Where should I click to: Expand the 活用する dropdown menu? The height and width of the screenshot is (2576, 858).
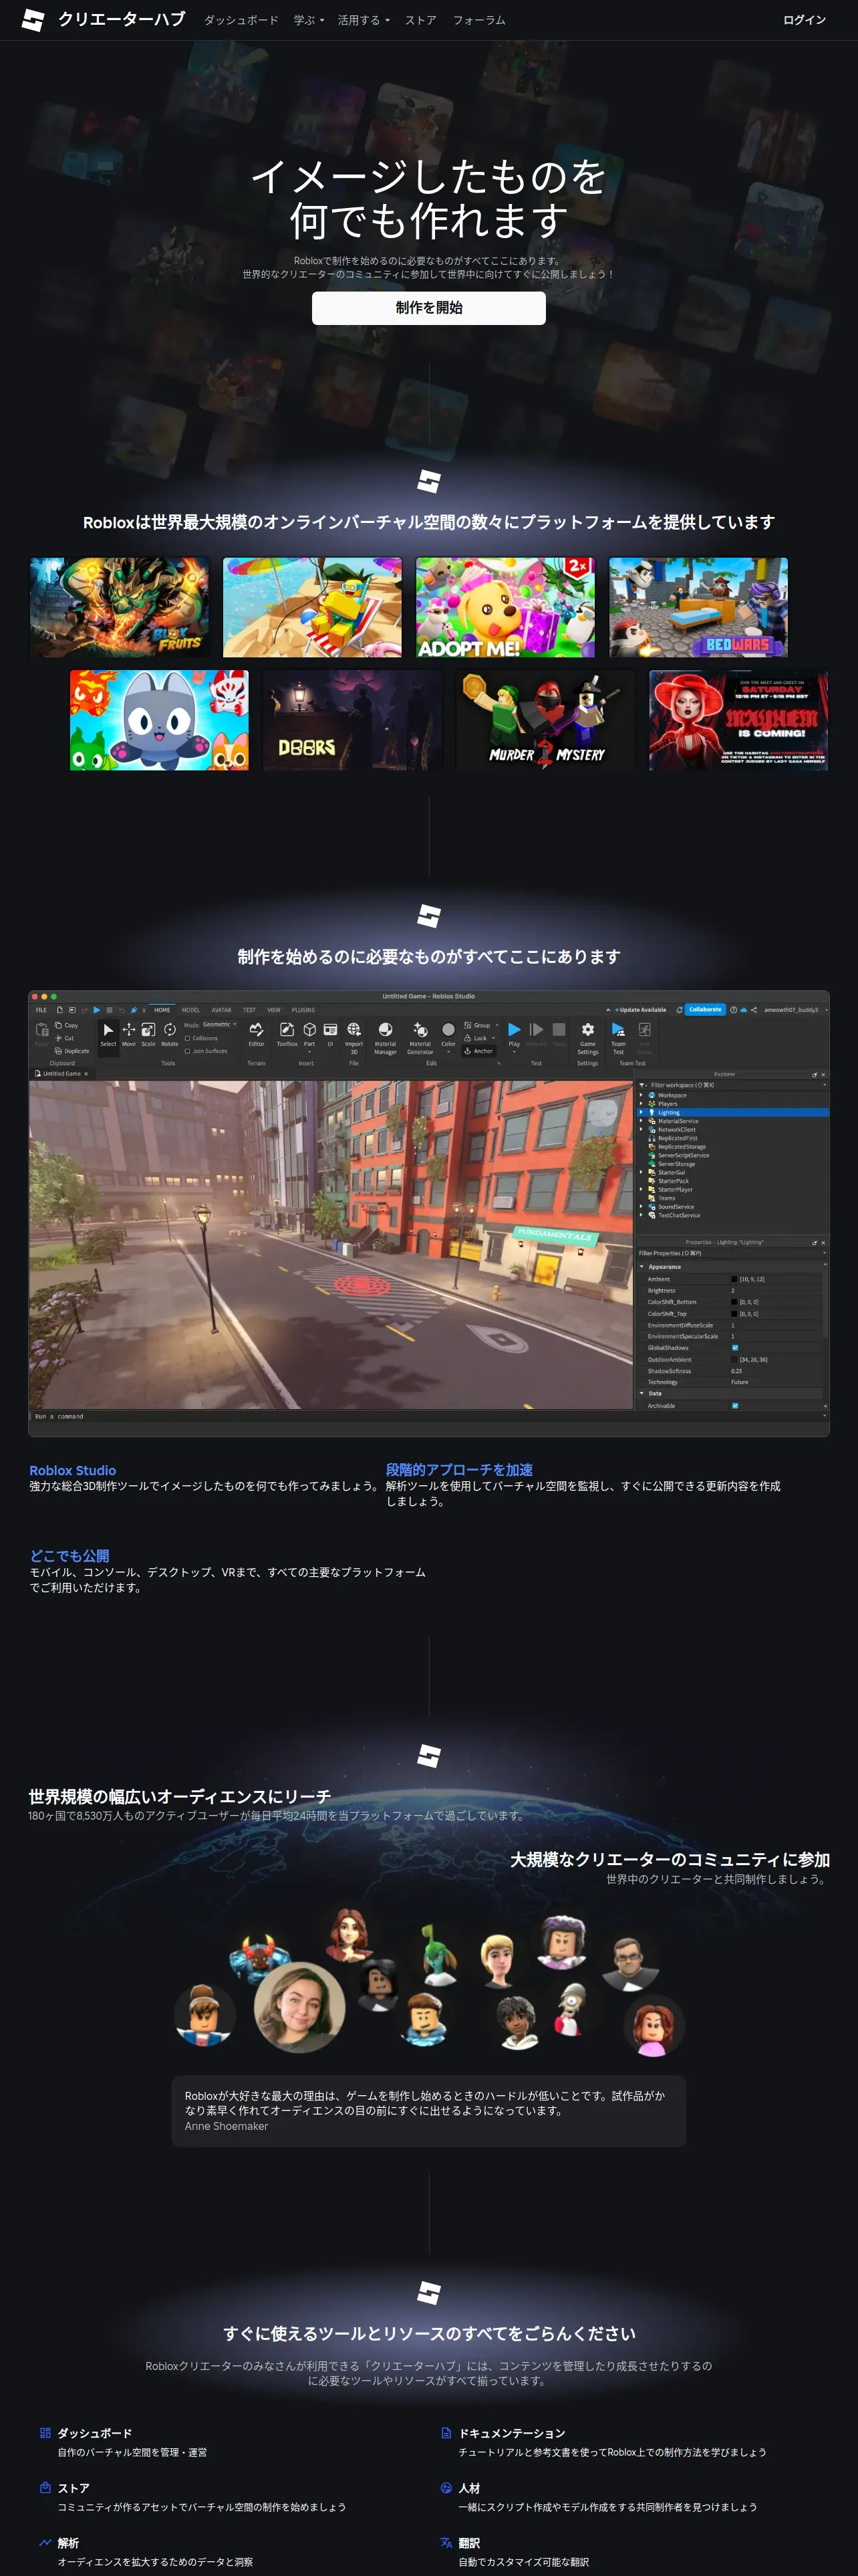[364, 20]
